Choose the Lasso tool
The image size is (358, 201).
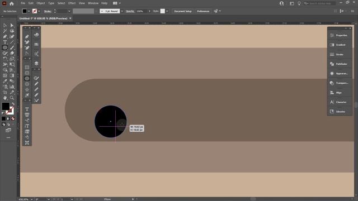coord(12,31)
